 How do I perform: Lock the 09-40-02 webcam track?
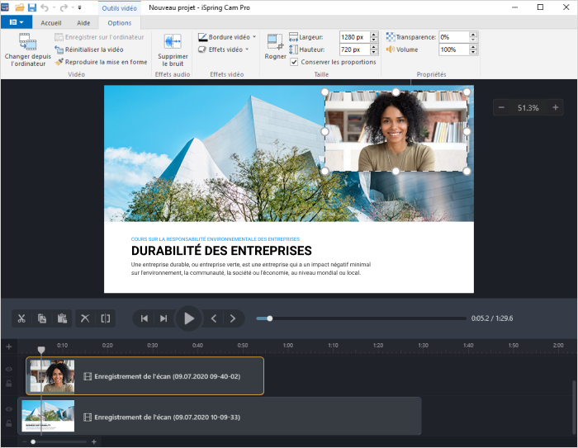(9, 384)
